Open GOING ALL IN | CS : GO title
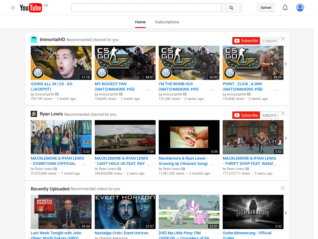Image resolution: width=318 pixels, height=239 pixels. (x=52, y=87)
